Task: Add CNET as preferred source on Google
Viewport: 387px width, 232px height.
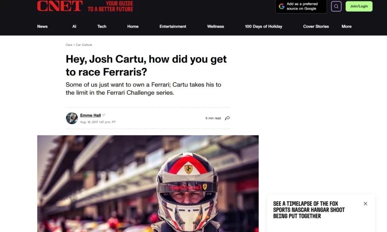Action: (301, 6)
